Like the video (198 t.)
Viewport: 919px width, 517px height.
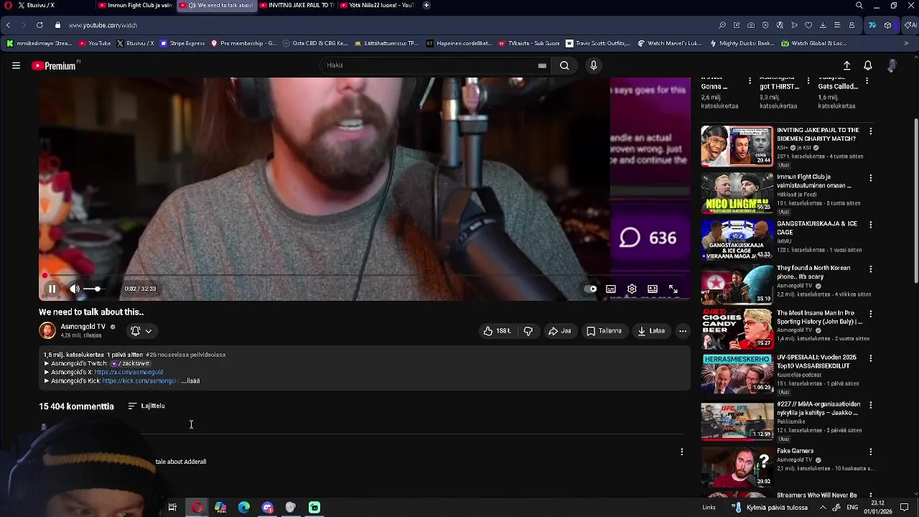pos(497,331)
